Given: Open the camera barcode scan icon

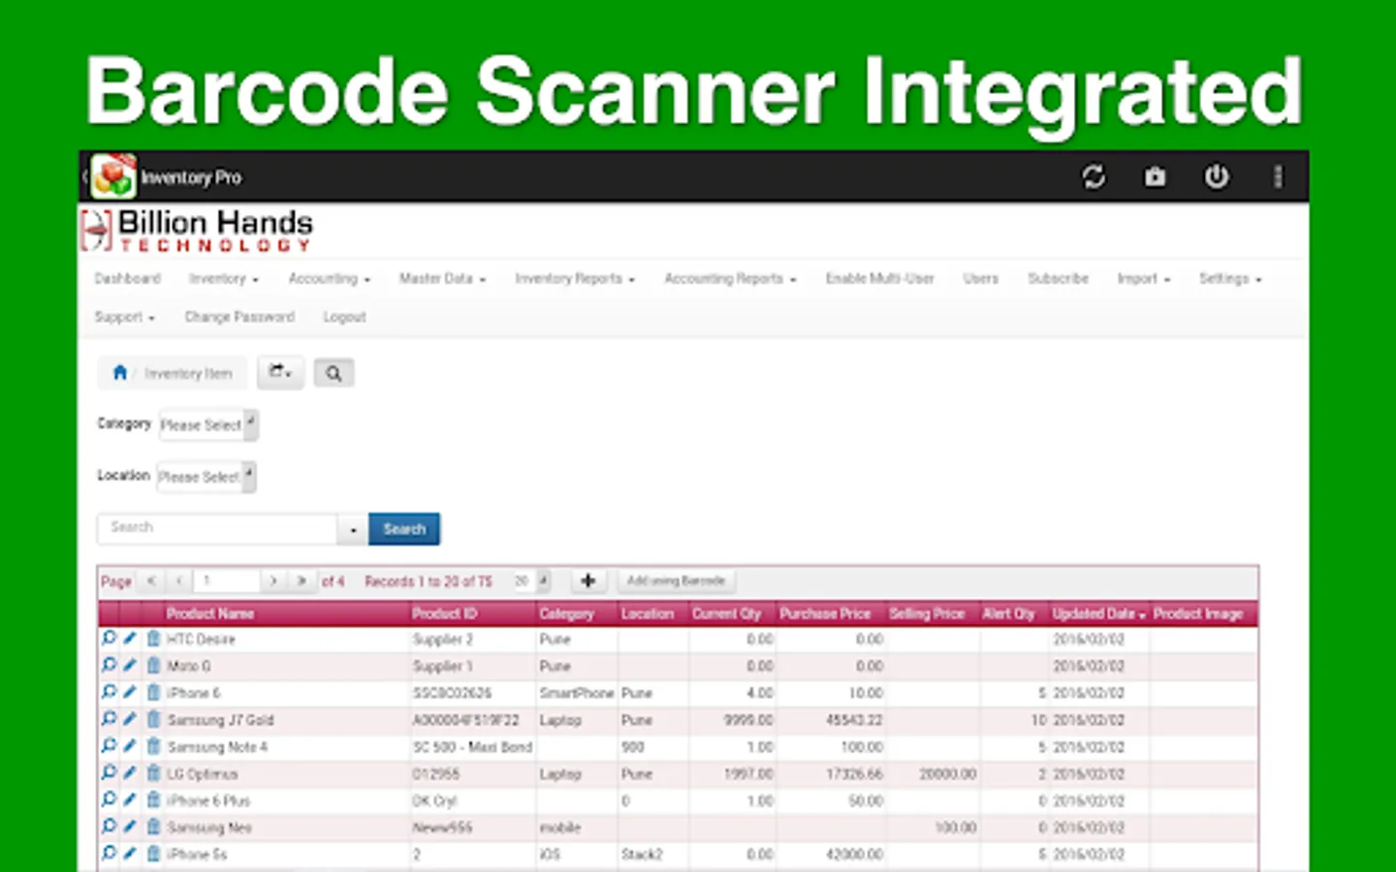Looking at the screenshot, I should coord(1155,177).
